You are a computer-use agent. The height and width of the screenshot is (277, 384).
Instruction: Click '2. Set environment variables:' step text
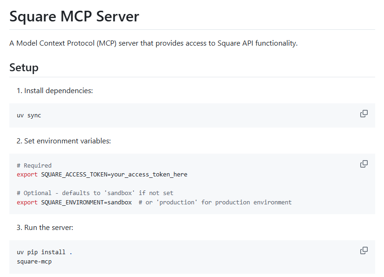click(x=64, y=141)
